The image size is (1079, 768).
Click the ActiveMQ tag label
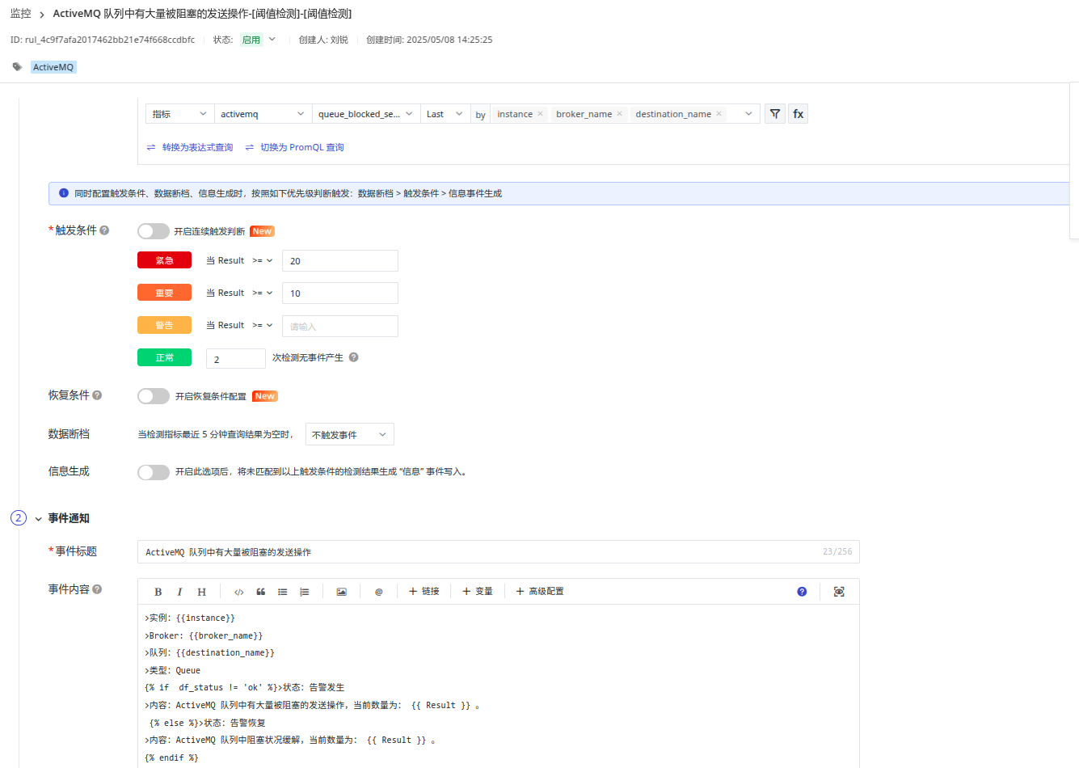tap(53, 67)
